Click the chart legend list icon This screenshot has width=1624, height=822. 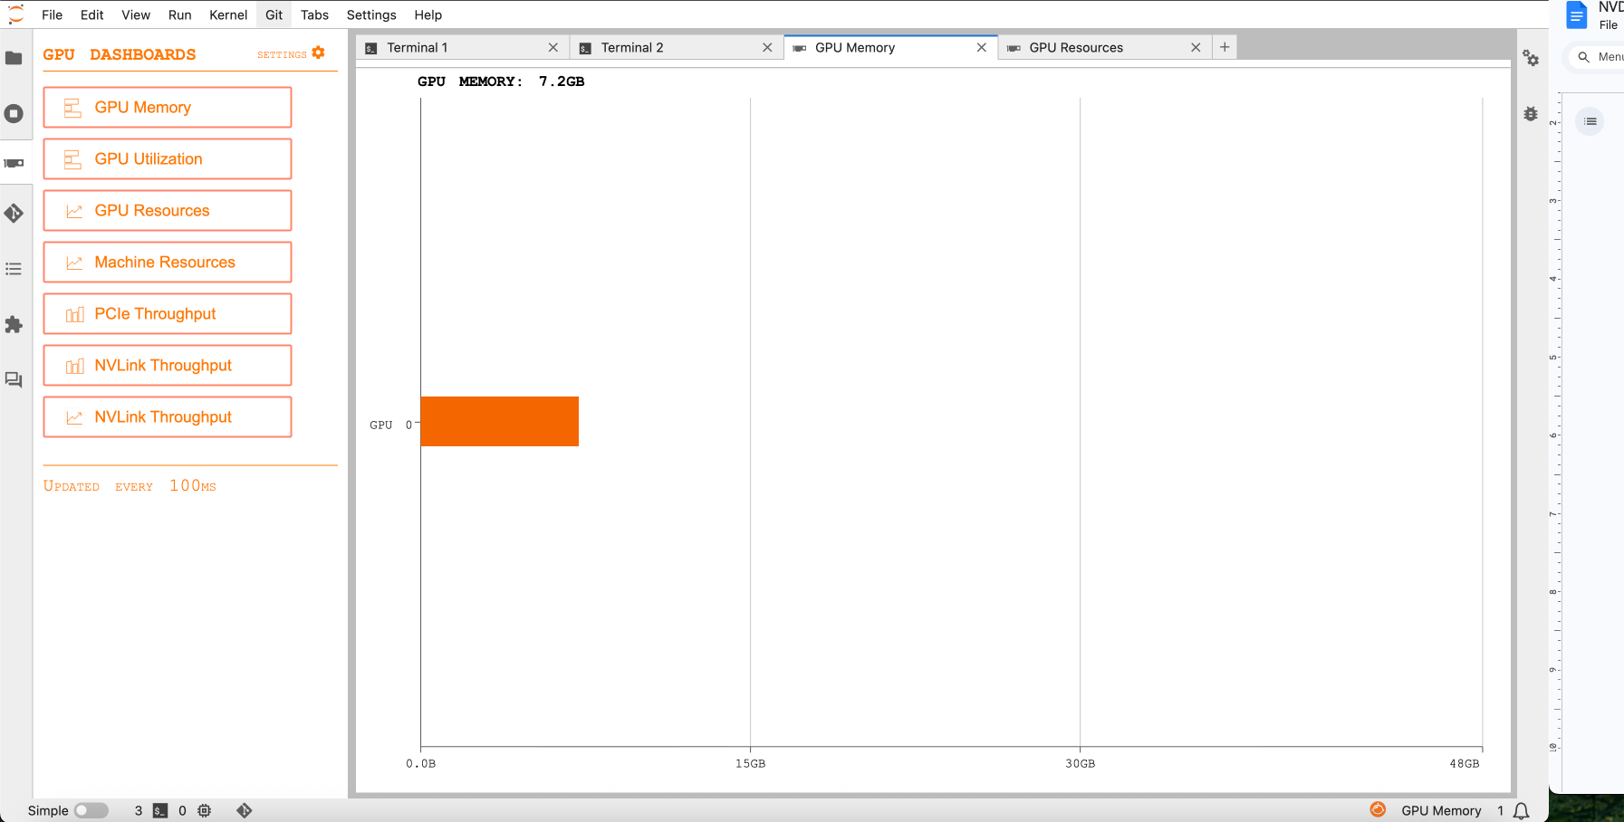tap(1590, 120)
